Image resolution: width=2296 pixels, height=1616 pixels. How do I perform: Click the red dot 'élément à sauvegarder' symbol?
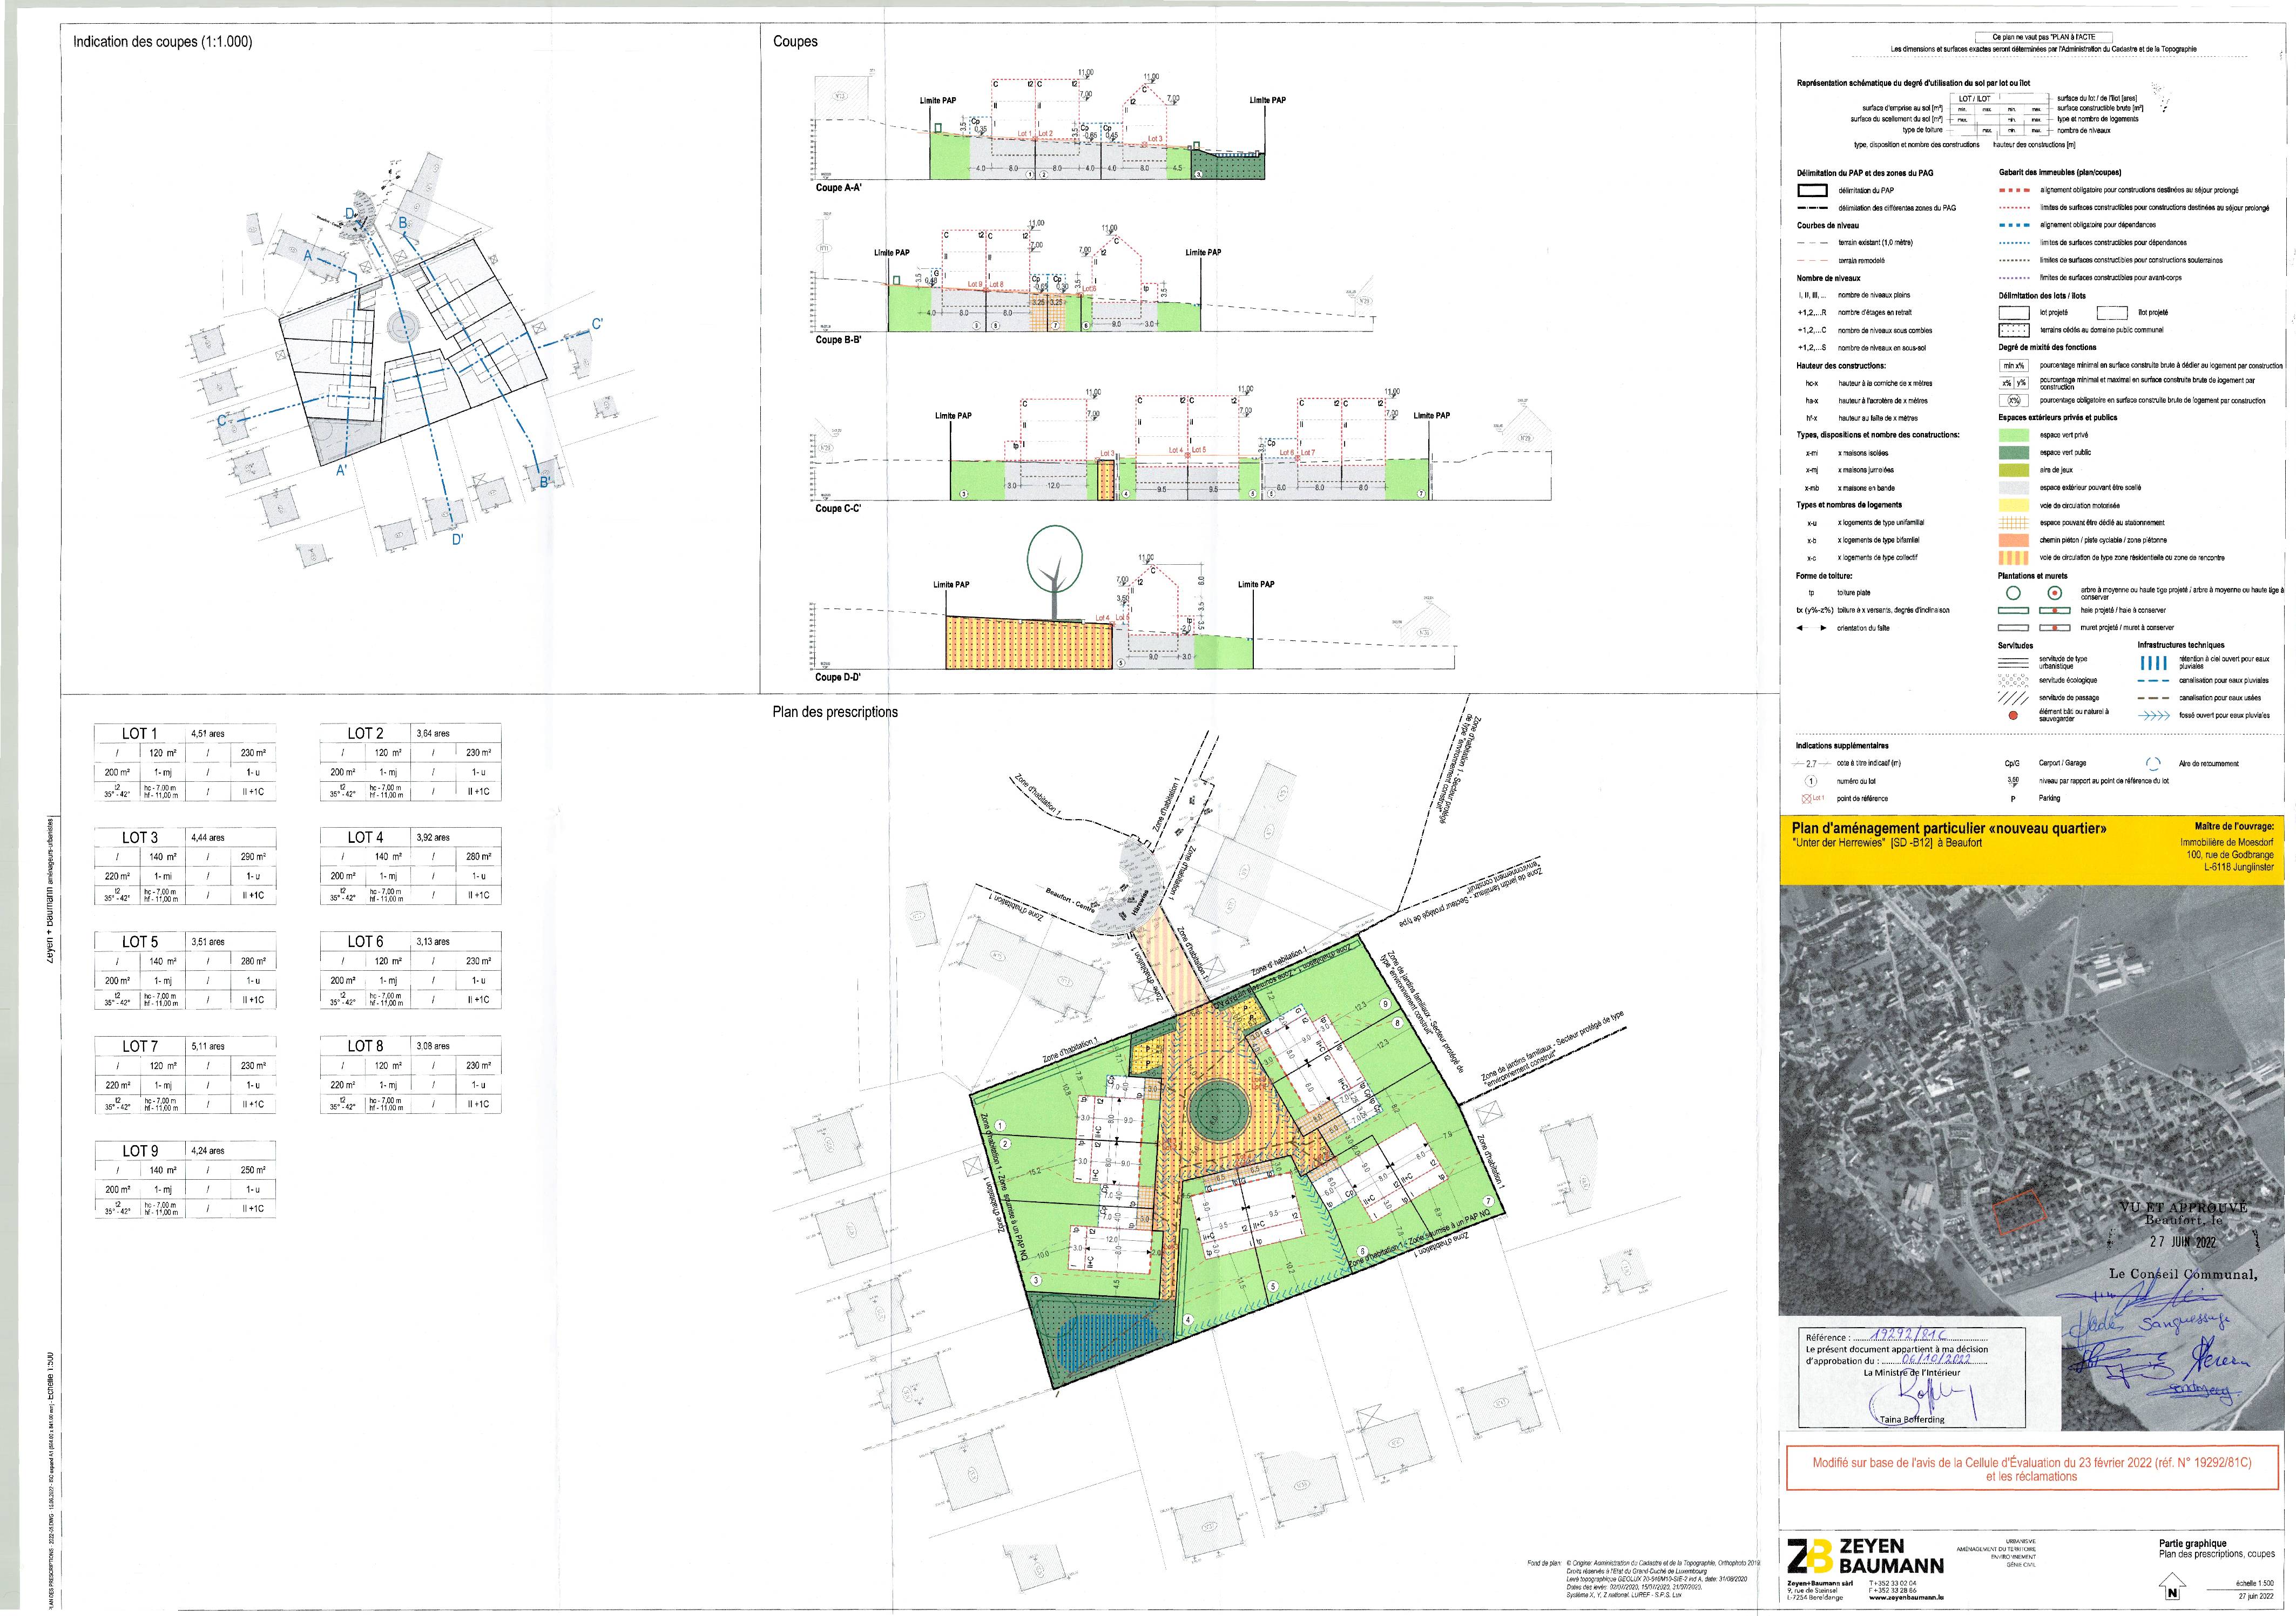(2013, 716)
